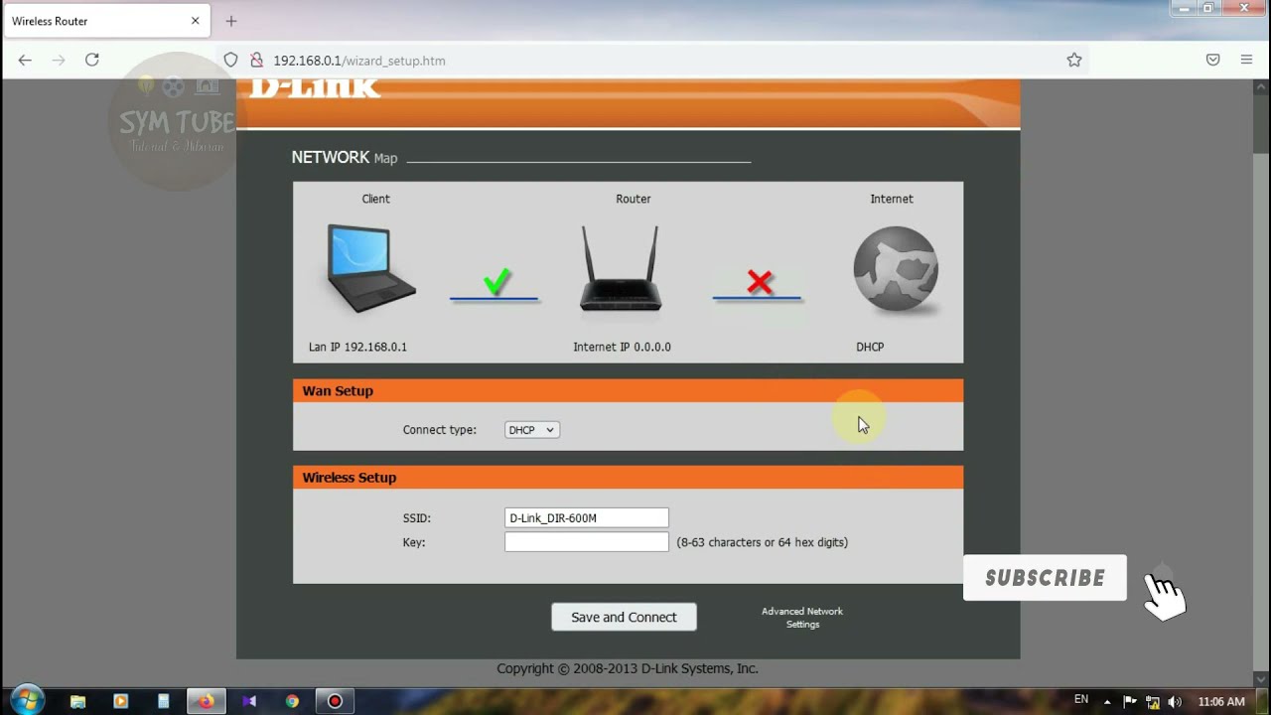
Task: Open a new browser tab
Action: [231, 21]
